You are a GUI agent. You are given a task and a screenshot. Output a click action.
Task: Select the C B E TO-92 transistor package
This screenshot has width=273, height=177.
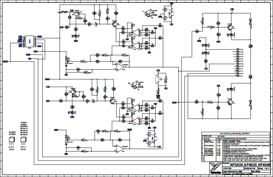[x=11, y=141]
